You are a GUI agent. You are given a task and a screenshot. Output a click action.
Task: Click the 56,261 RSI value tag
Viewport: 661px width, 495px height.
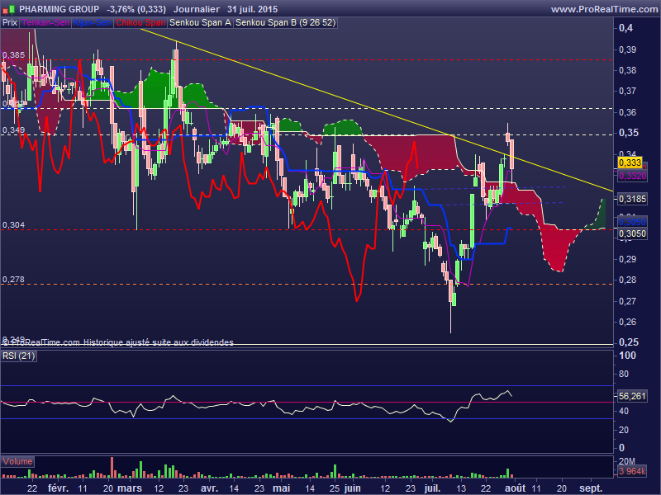click(632, 396)
